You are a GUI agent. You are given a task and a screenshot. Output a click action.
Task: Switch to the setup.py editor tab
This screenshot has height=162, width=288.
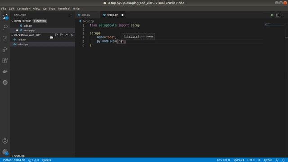[x=112, y=15]
